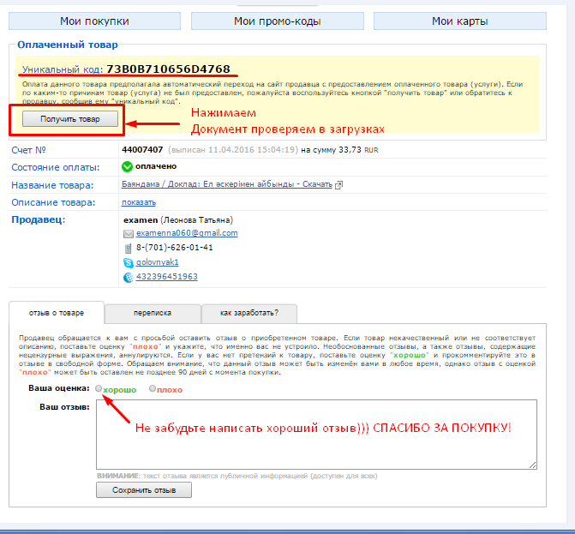Click the phone icon next to 8-(701)-626-01-41
575x534 pixels.
click(129, 248)
